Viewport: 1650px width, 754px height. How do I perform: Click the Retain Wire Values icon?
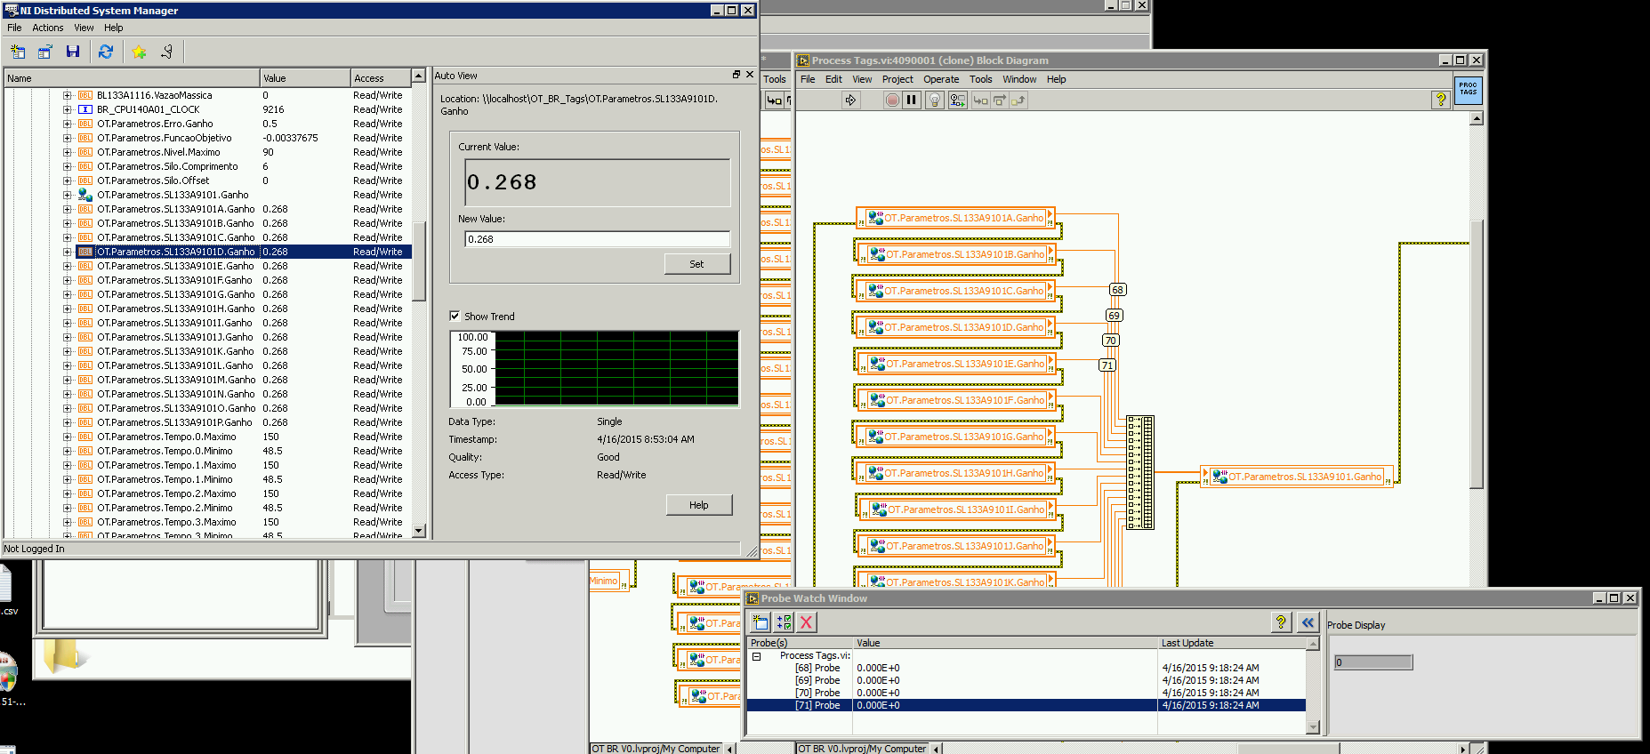click(957, 100)
